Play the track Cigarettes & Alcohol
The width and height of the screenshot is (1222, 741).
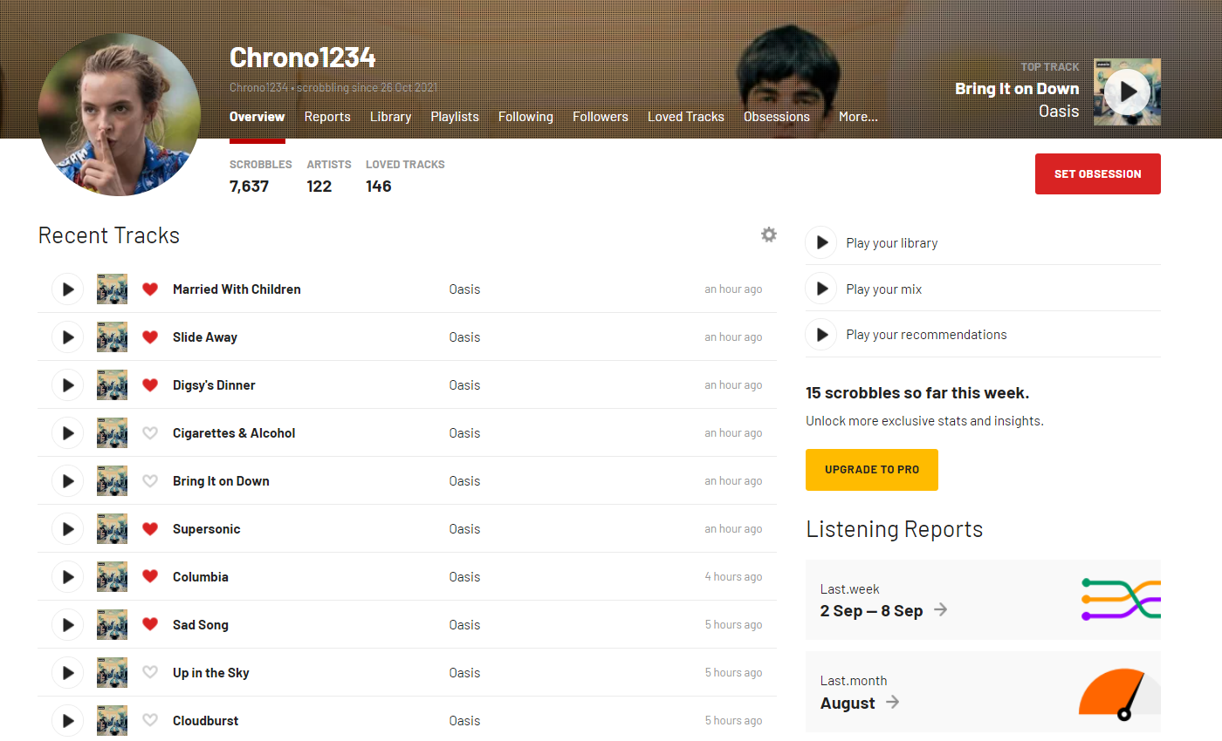68,433
